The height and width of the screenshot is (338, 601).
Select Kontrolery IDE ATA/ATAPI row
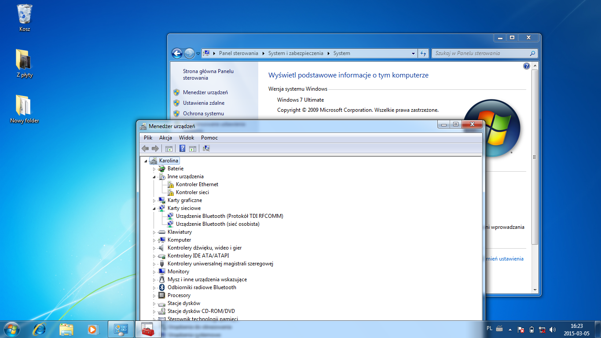click(x=198, y=256)
